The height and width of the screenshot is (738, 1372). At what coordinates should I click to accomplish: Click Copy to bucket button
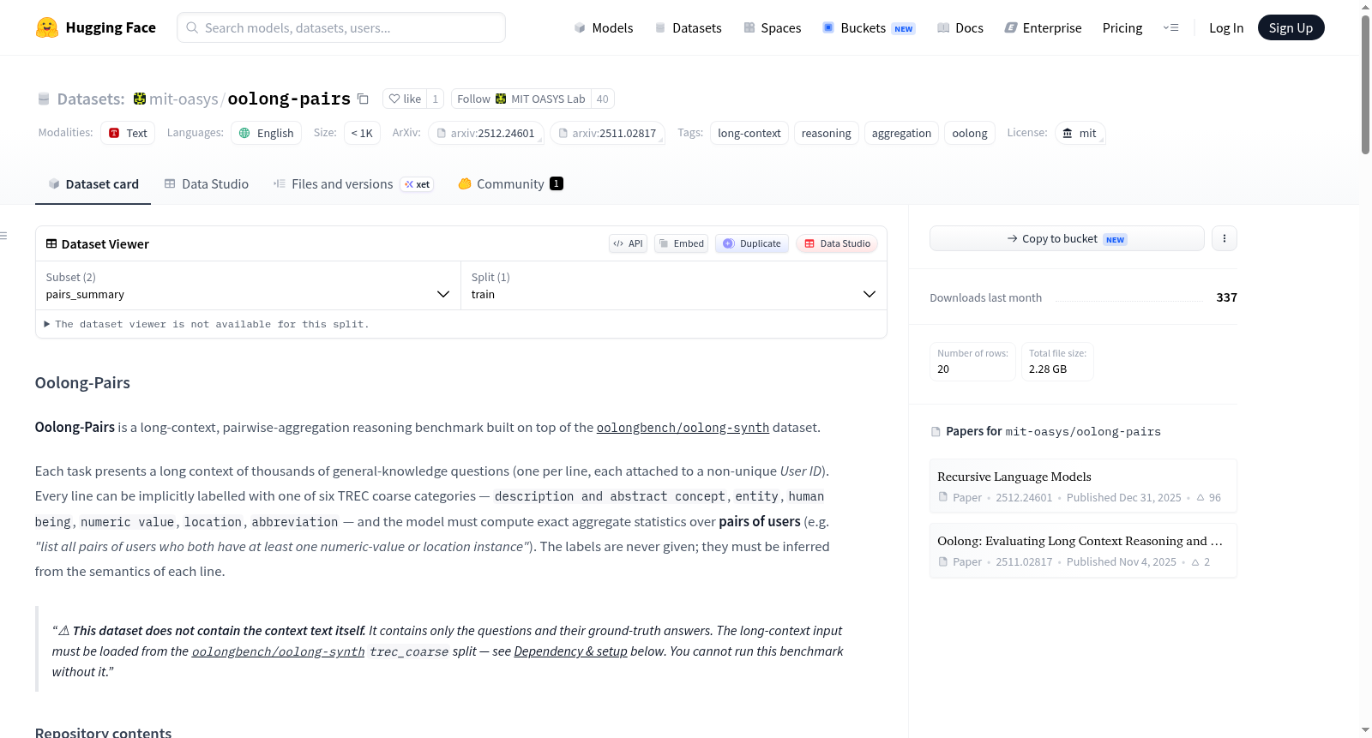pyautogui.click(x=1067, y=238)
